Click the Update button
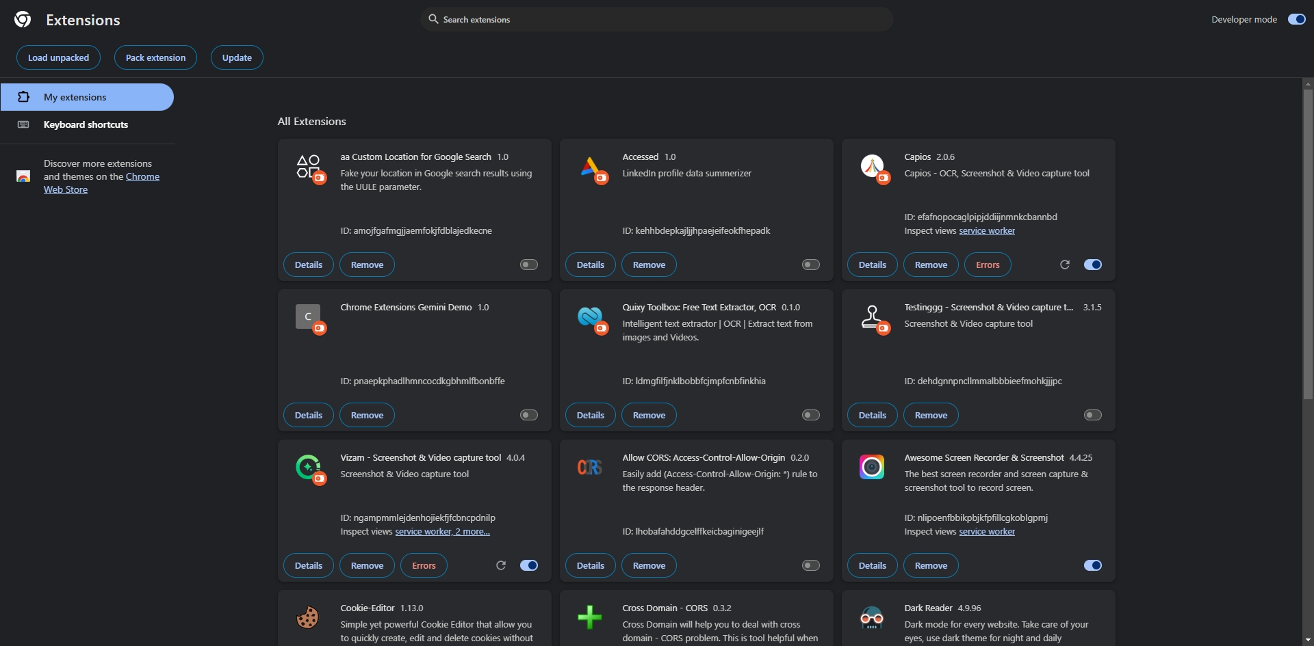Screen dimensions: 1314x646 coord(237,57)
